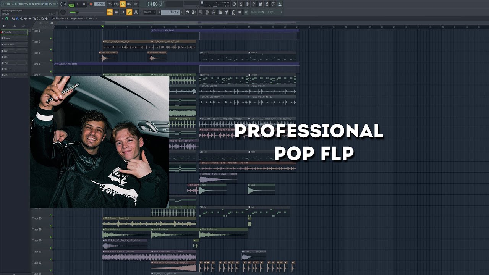Enable step editing mode arrow icon
Image resolution: width=489 pixels, height=275 pixels.
click(116, 12)
